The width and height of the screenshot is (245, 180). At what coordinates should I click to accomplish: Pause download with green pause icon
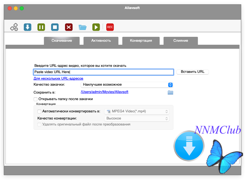(41, 27)
